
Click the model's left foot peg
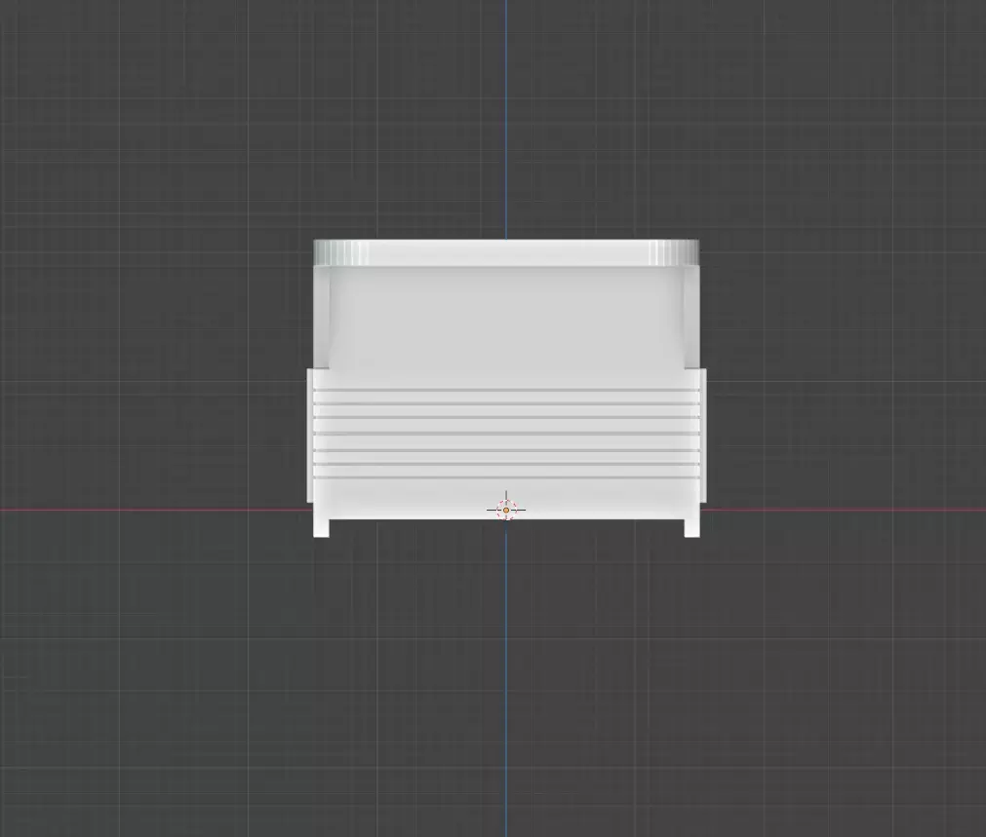(321, 528)
